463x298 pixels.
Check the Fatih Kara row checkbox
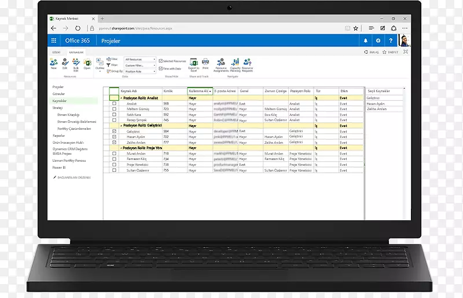point(114,115)
